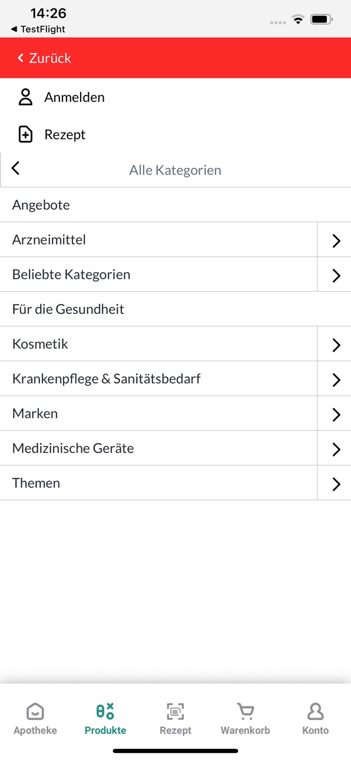Expand the Arzneimittel category chevron
The width and height of the screenshot is (351, 760).
coord(335,240)
